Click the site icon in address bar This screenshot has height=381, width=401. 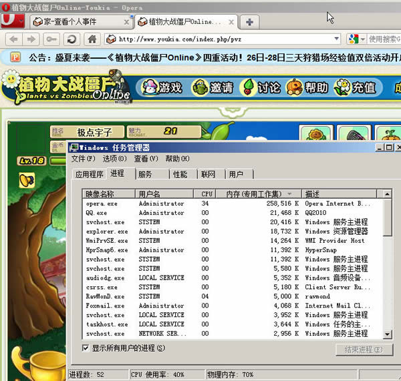click(x=111, y=39)
